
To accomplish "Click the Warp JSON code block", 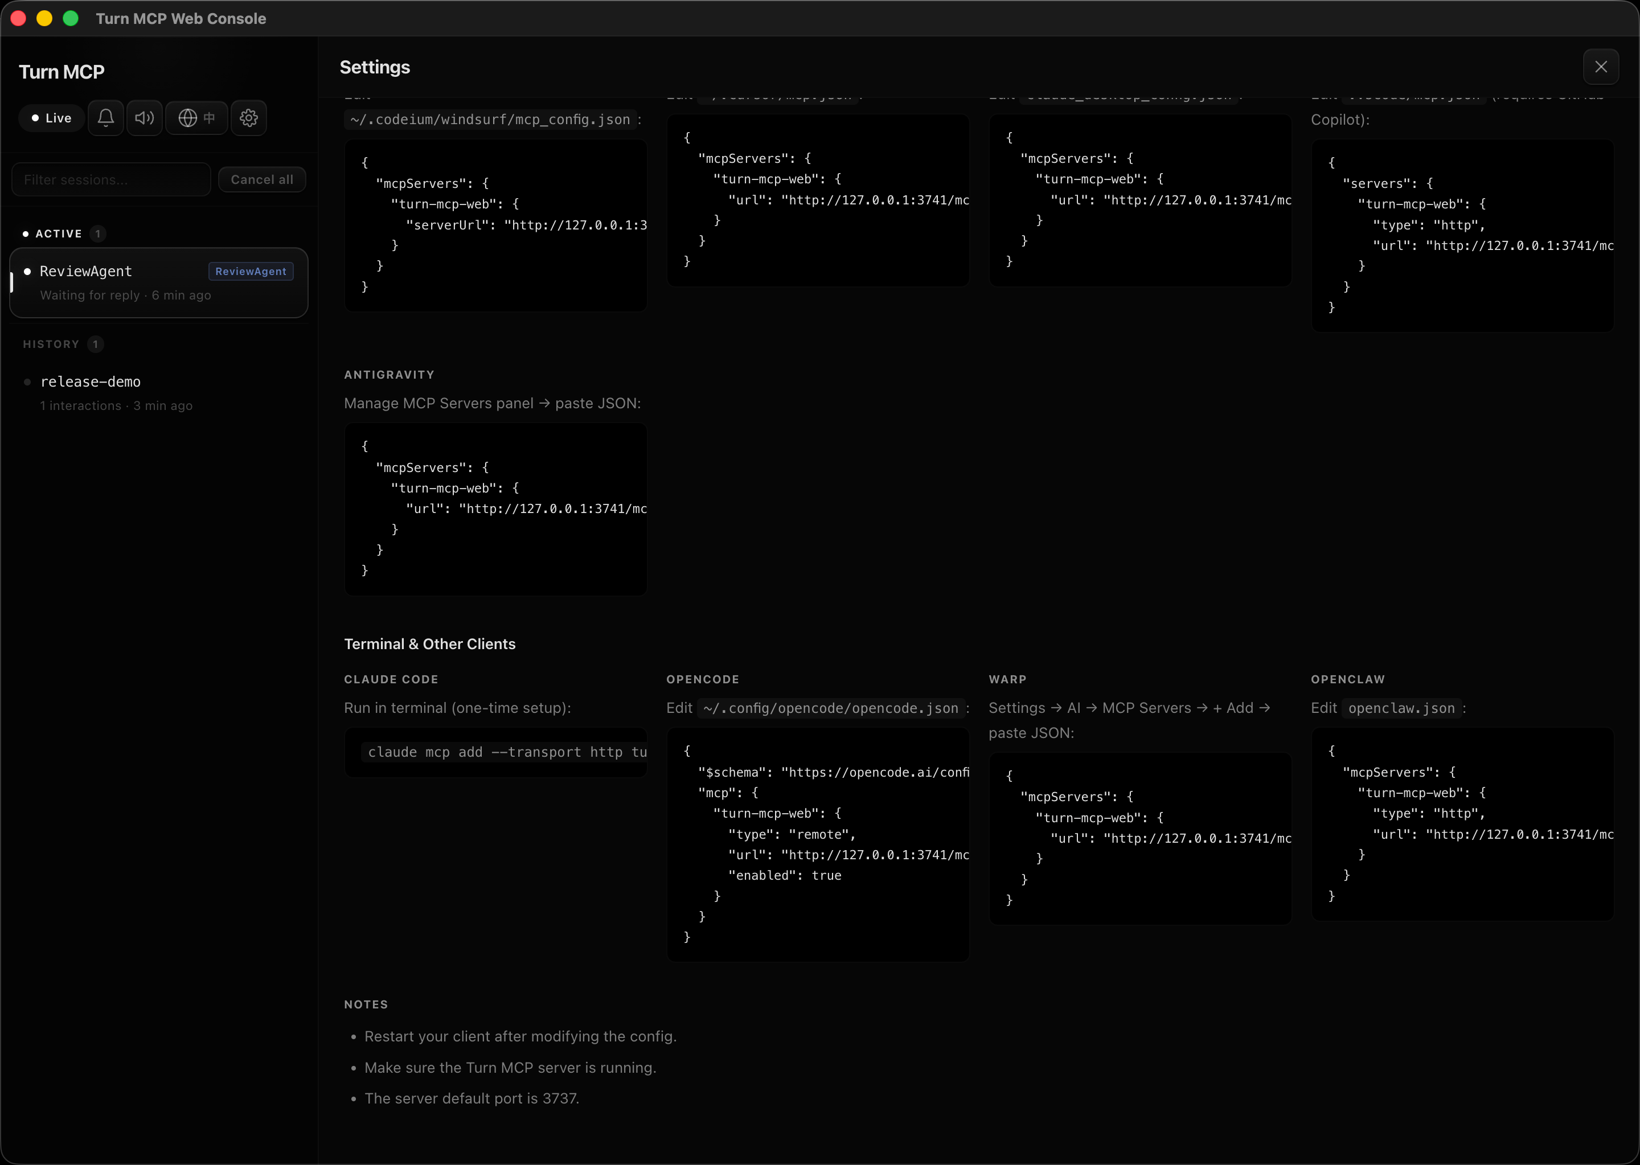I will 1140,838.
